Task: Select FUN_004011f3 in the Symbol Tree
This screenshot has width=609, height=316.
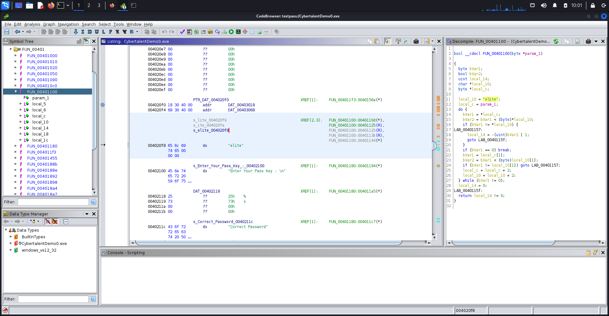Action: pyautogui.click(x=42, y=152)
